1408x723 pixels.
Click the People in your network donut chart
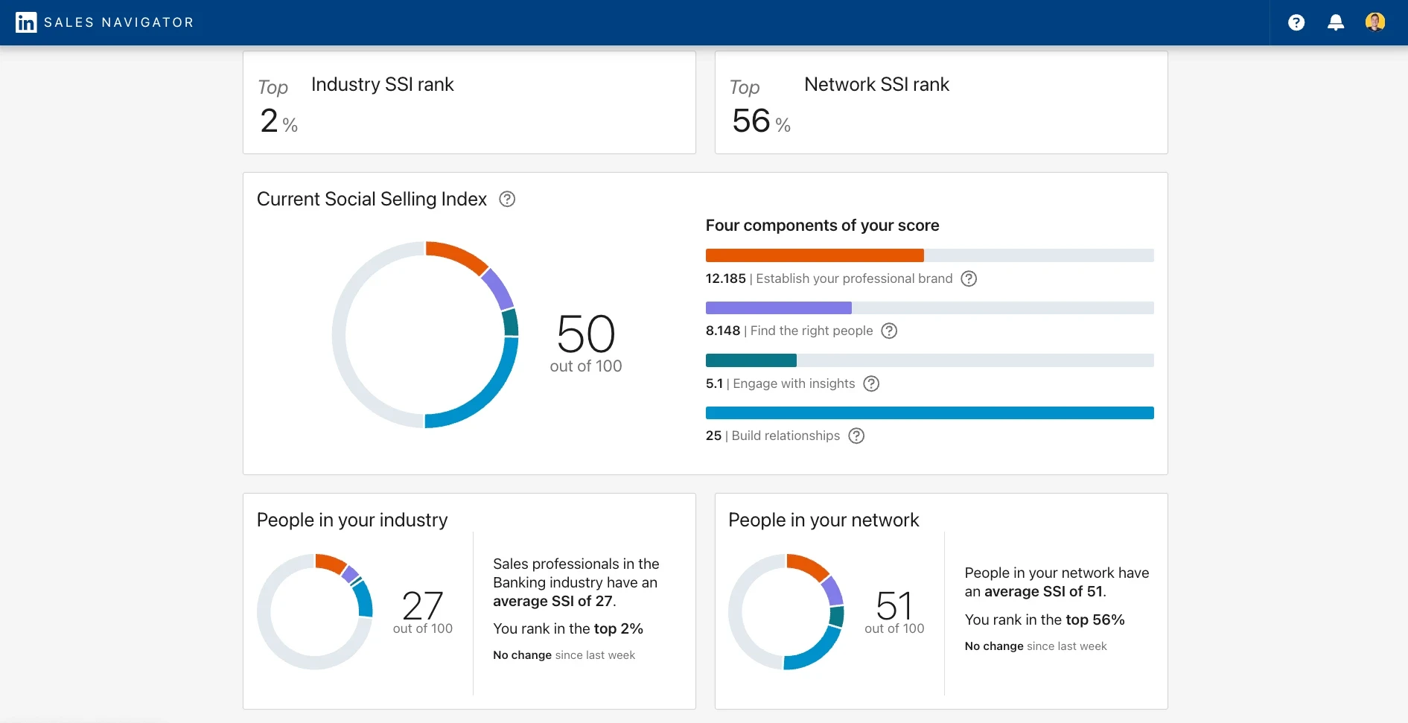[786, 611]
